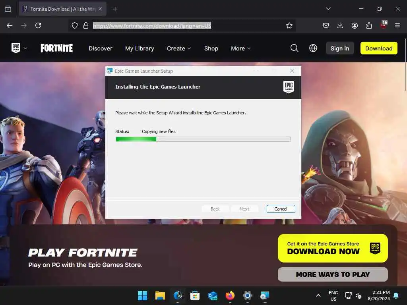Open Firefox View in tab bar
The width and height of the screenshot is (407, 305).
click(8, 9)
